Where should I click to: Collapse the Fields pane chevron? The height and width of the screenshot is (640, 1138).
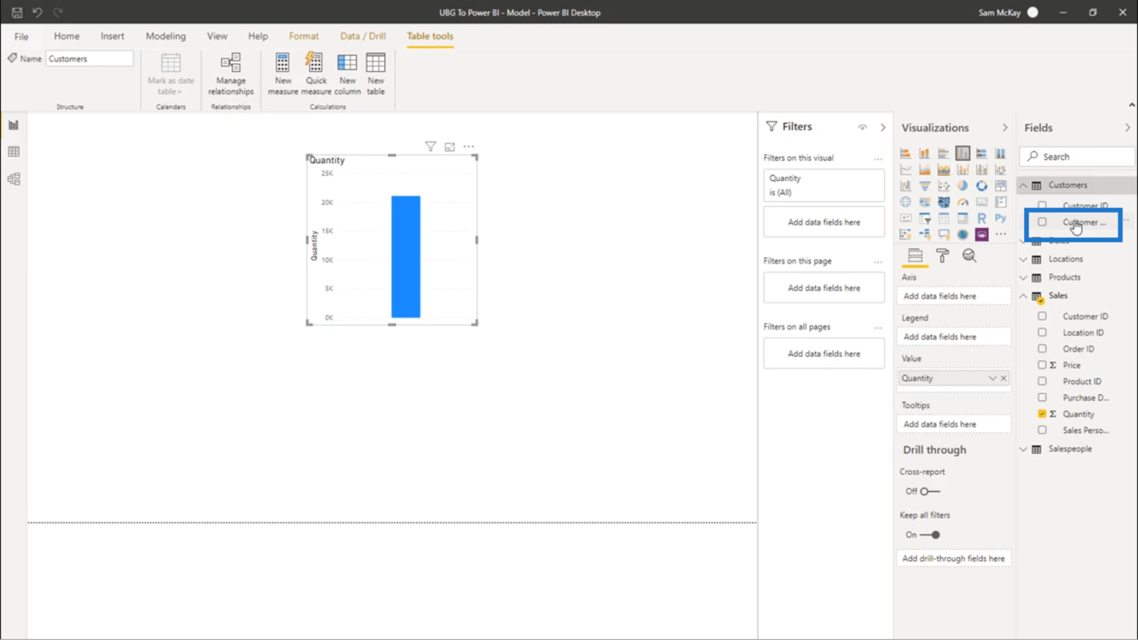(x=1127, y=128)
